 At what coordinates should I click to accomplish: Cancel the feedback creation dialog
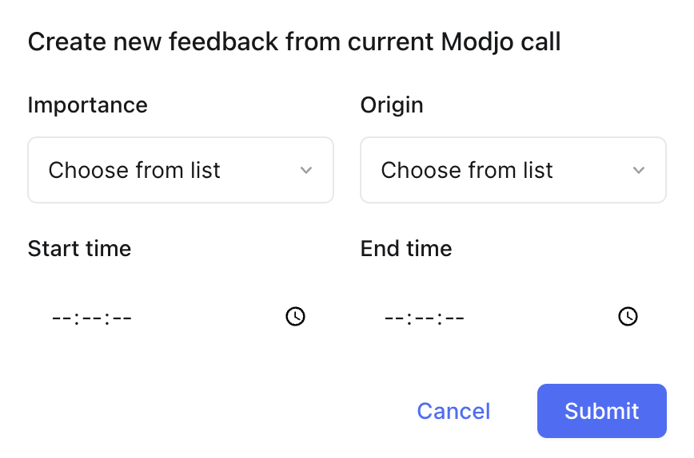(x=453, y=411)
